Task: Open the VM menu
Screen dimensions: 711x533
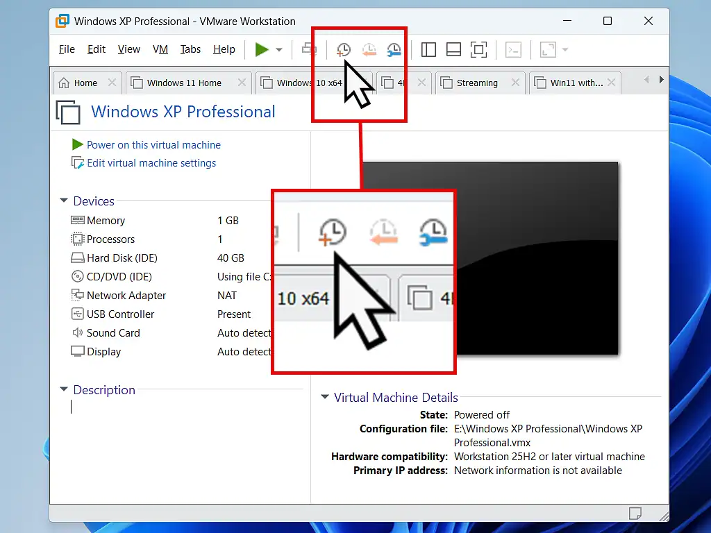Action: (160, 49)
